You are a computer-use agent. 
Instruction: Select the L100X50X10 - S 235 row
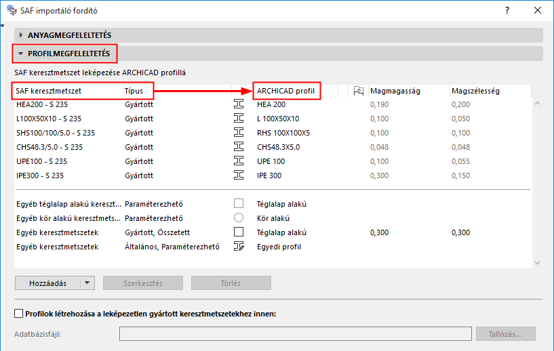pyautogui.click(x=273, y=119)
